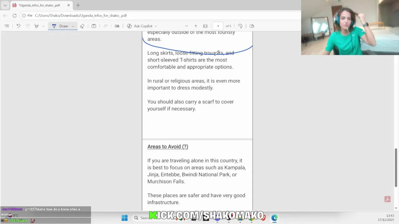
Task: Zoom in the PDF page
Action: [x=196, y=26]
